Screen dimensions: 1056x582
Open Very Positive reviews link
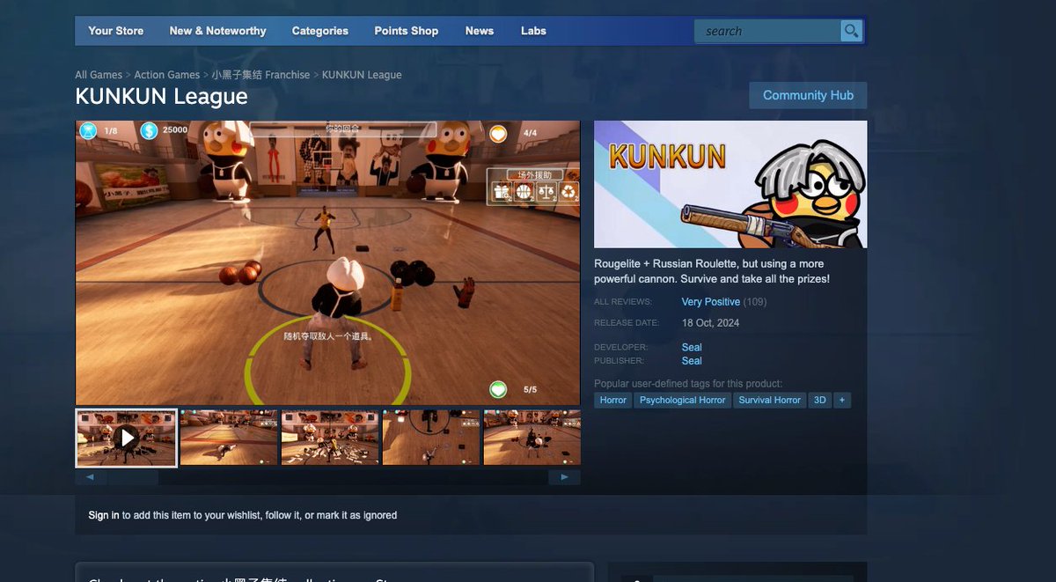point(711,302)
